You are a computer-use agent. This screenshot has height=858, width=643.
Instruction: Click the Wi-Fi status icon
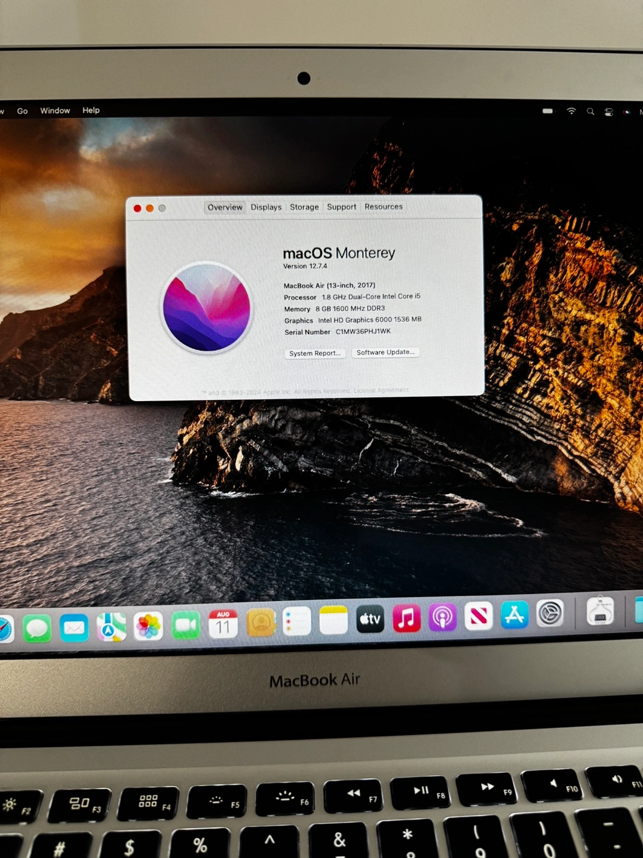[x=571, y=111]
